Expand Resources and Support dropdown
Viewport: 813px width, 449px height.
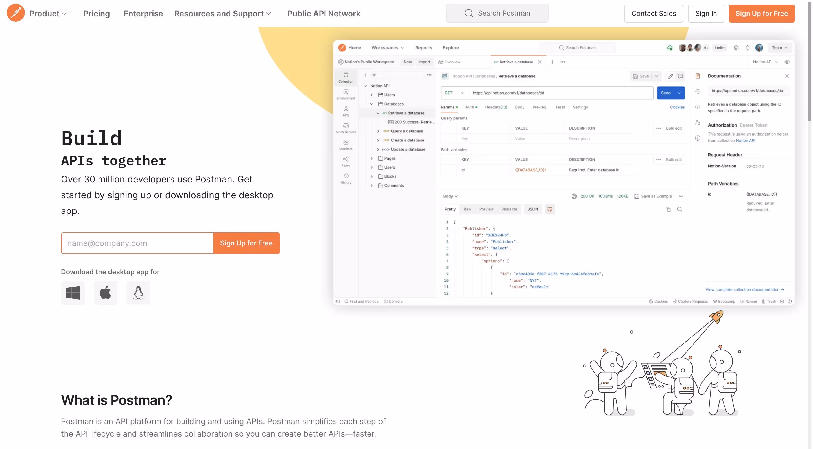(x=222, y=14)
